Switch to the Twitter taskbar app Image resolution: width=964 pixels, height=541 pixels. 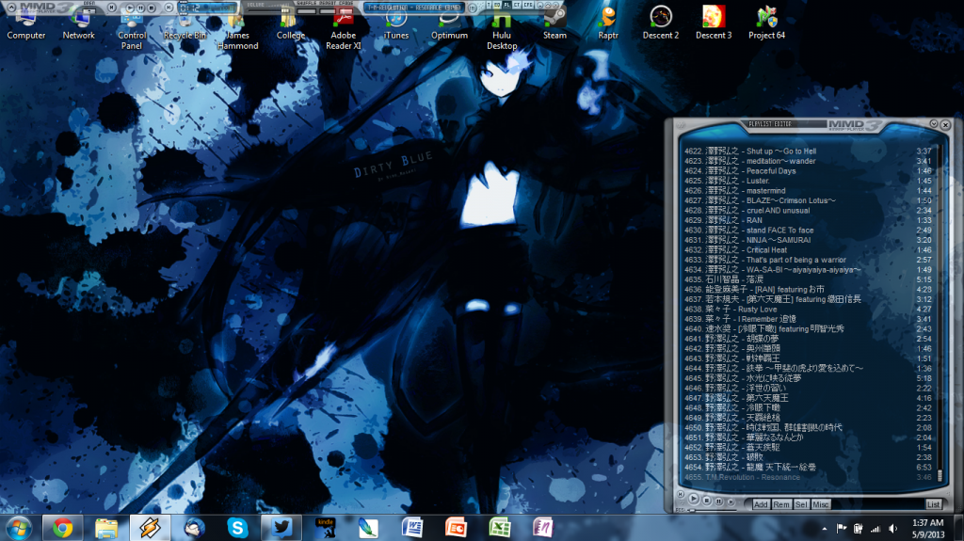(x=281, y=528)
